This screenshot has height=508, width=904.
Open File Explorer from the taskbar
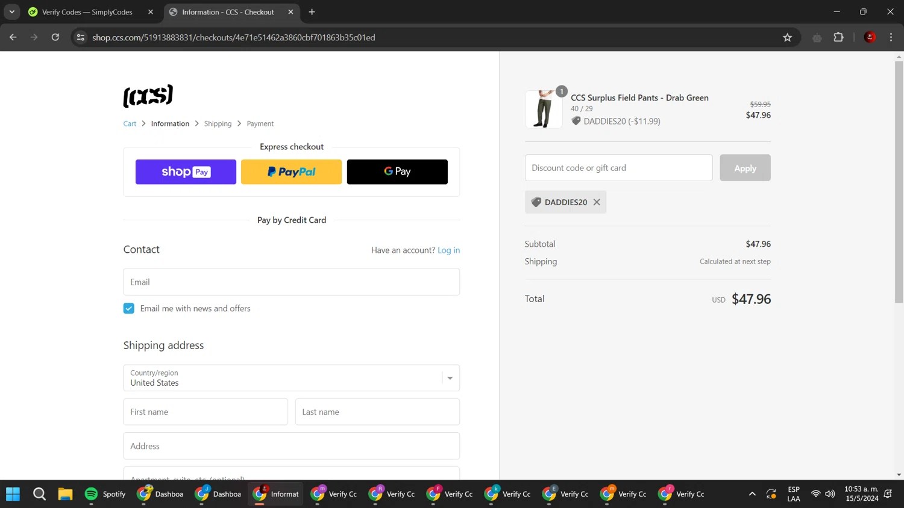click(x=65, y=494)
